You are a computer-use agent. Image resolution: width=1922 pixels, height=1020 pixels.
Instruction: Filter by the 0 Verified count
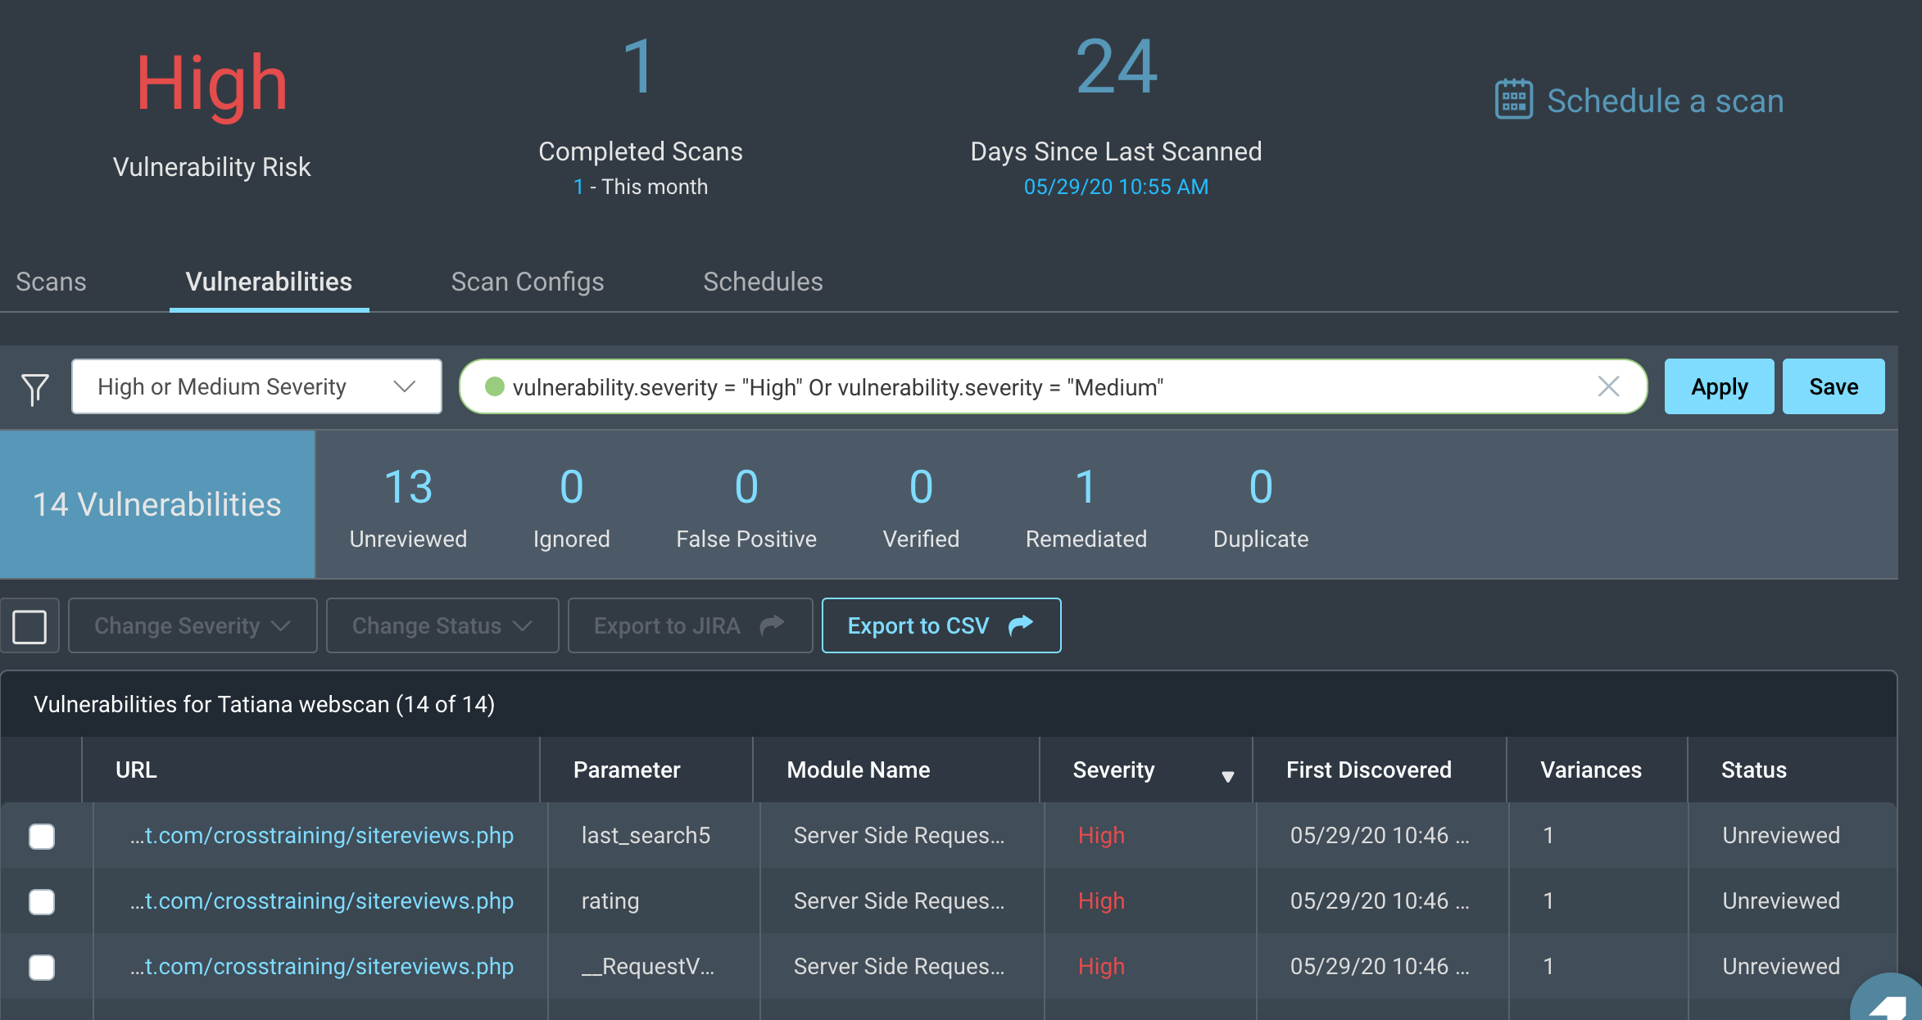921,508
